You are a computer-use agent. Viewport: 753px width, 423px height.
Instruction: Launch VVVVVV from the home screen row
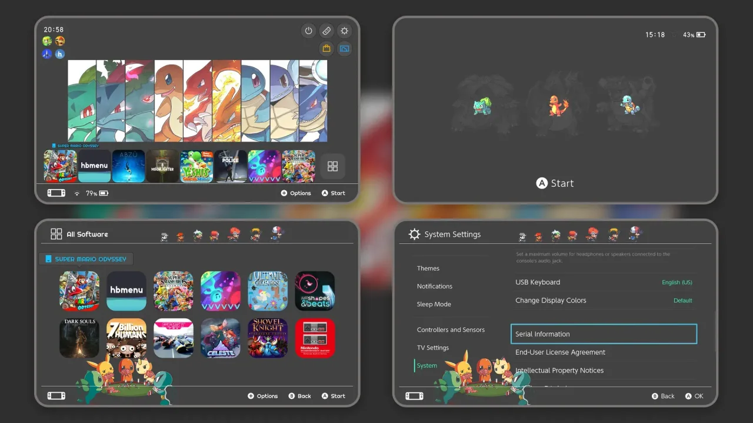pos(265,166)
